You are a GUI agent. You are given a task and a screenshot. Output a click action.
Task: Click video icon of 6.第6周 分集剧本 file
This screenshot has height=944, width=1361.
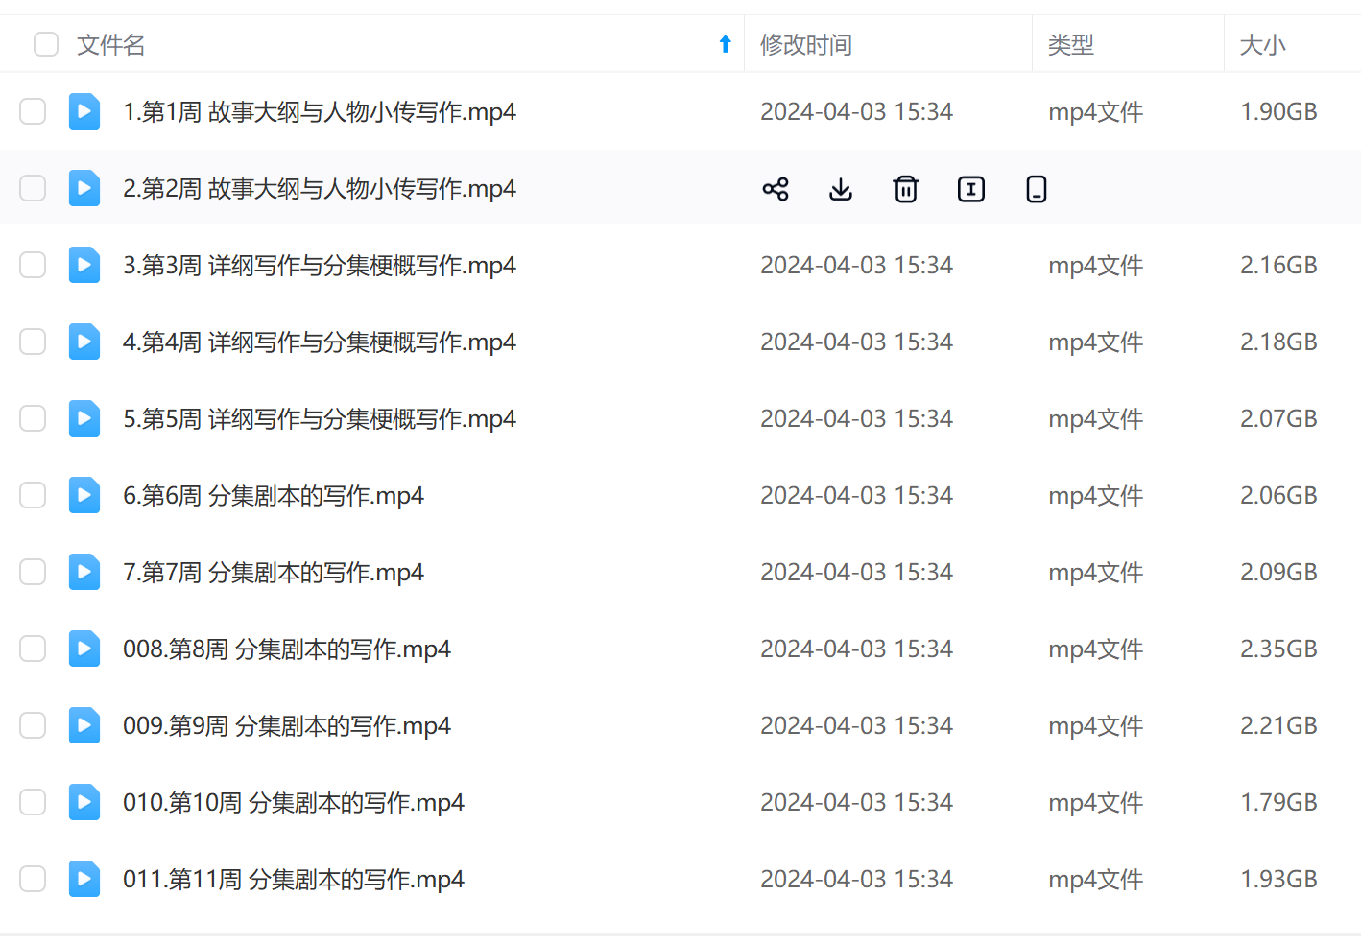[x=84, y=495]
